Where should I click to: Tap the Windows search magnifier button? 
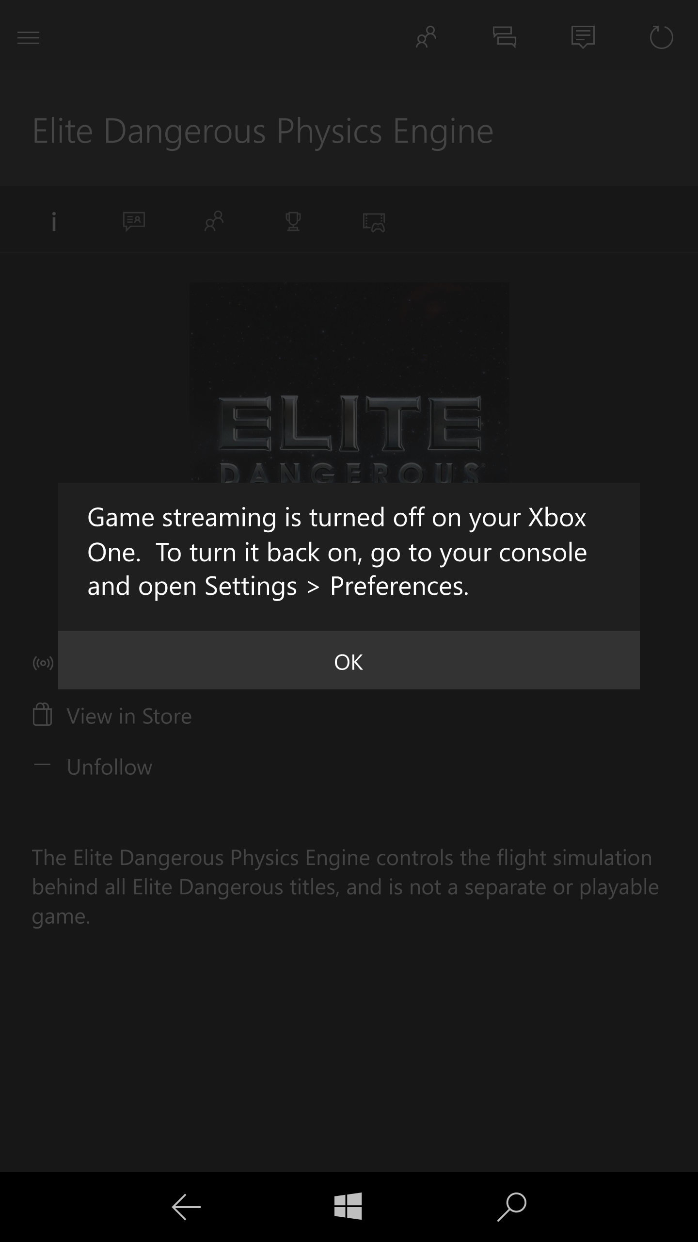point(512,1207)
